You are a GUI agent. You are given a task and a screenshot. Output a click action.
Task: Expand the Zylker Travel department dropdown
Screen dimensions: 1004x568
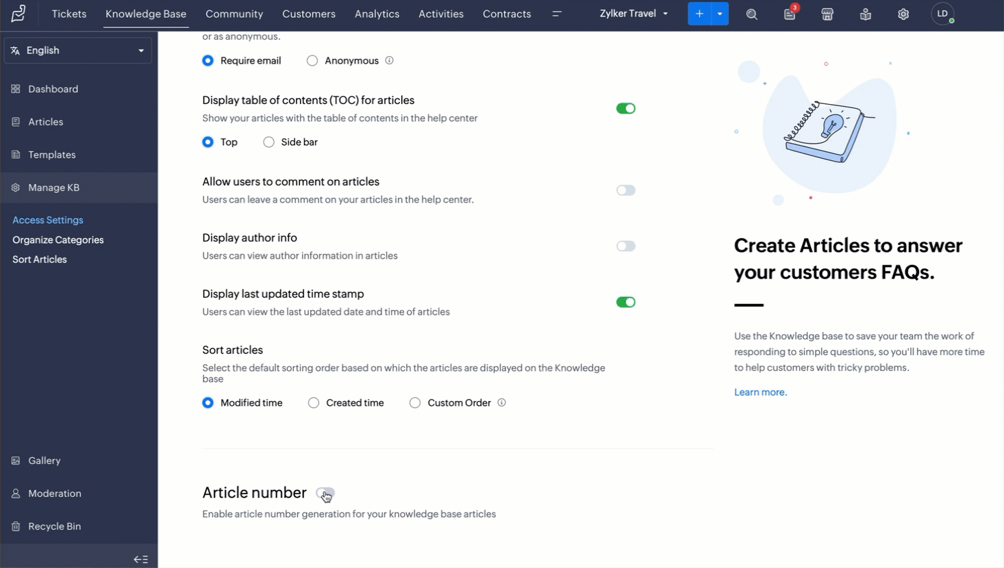coord(633,14)
